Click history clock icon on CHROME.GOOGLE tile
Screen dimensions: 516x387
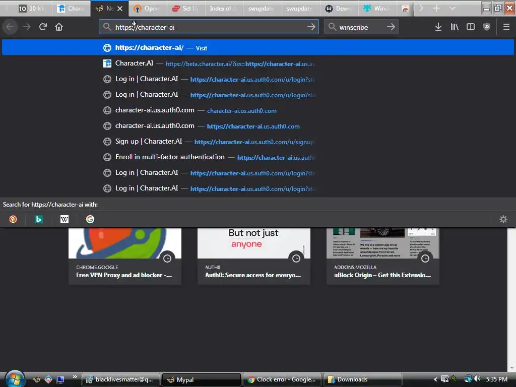click(167, 259)
